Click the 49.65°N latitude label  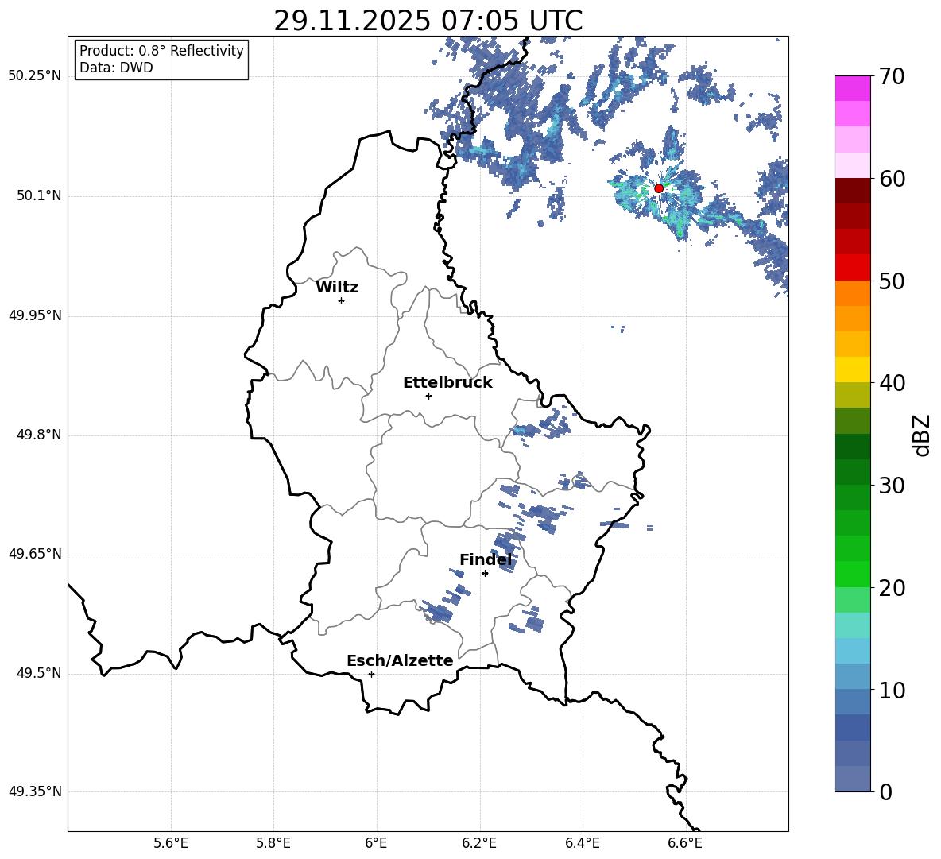(x=35, y=554)
